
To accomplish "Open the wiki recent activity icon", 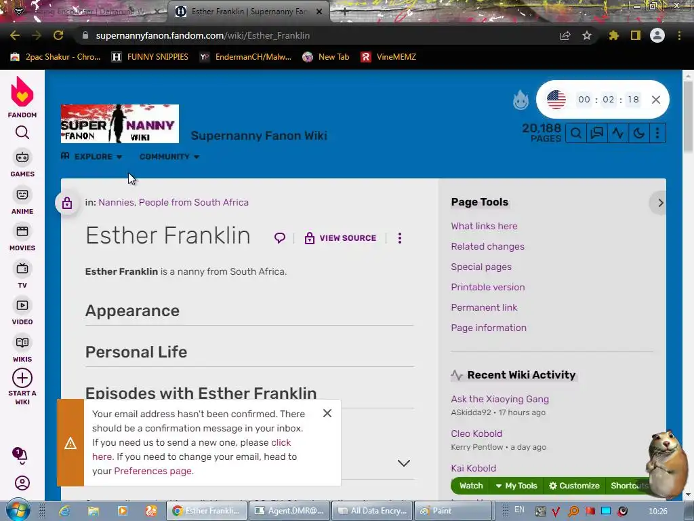I will point(618,133).
